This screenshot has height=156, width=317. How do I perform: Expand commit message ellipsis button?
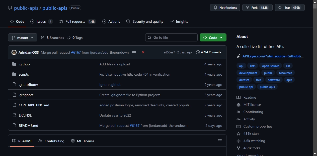(x=134, y=52)
